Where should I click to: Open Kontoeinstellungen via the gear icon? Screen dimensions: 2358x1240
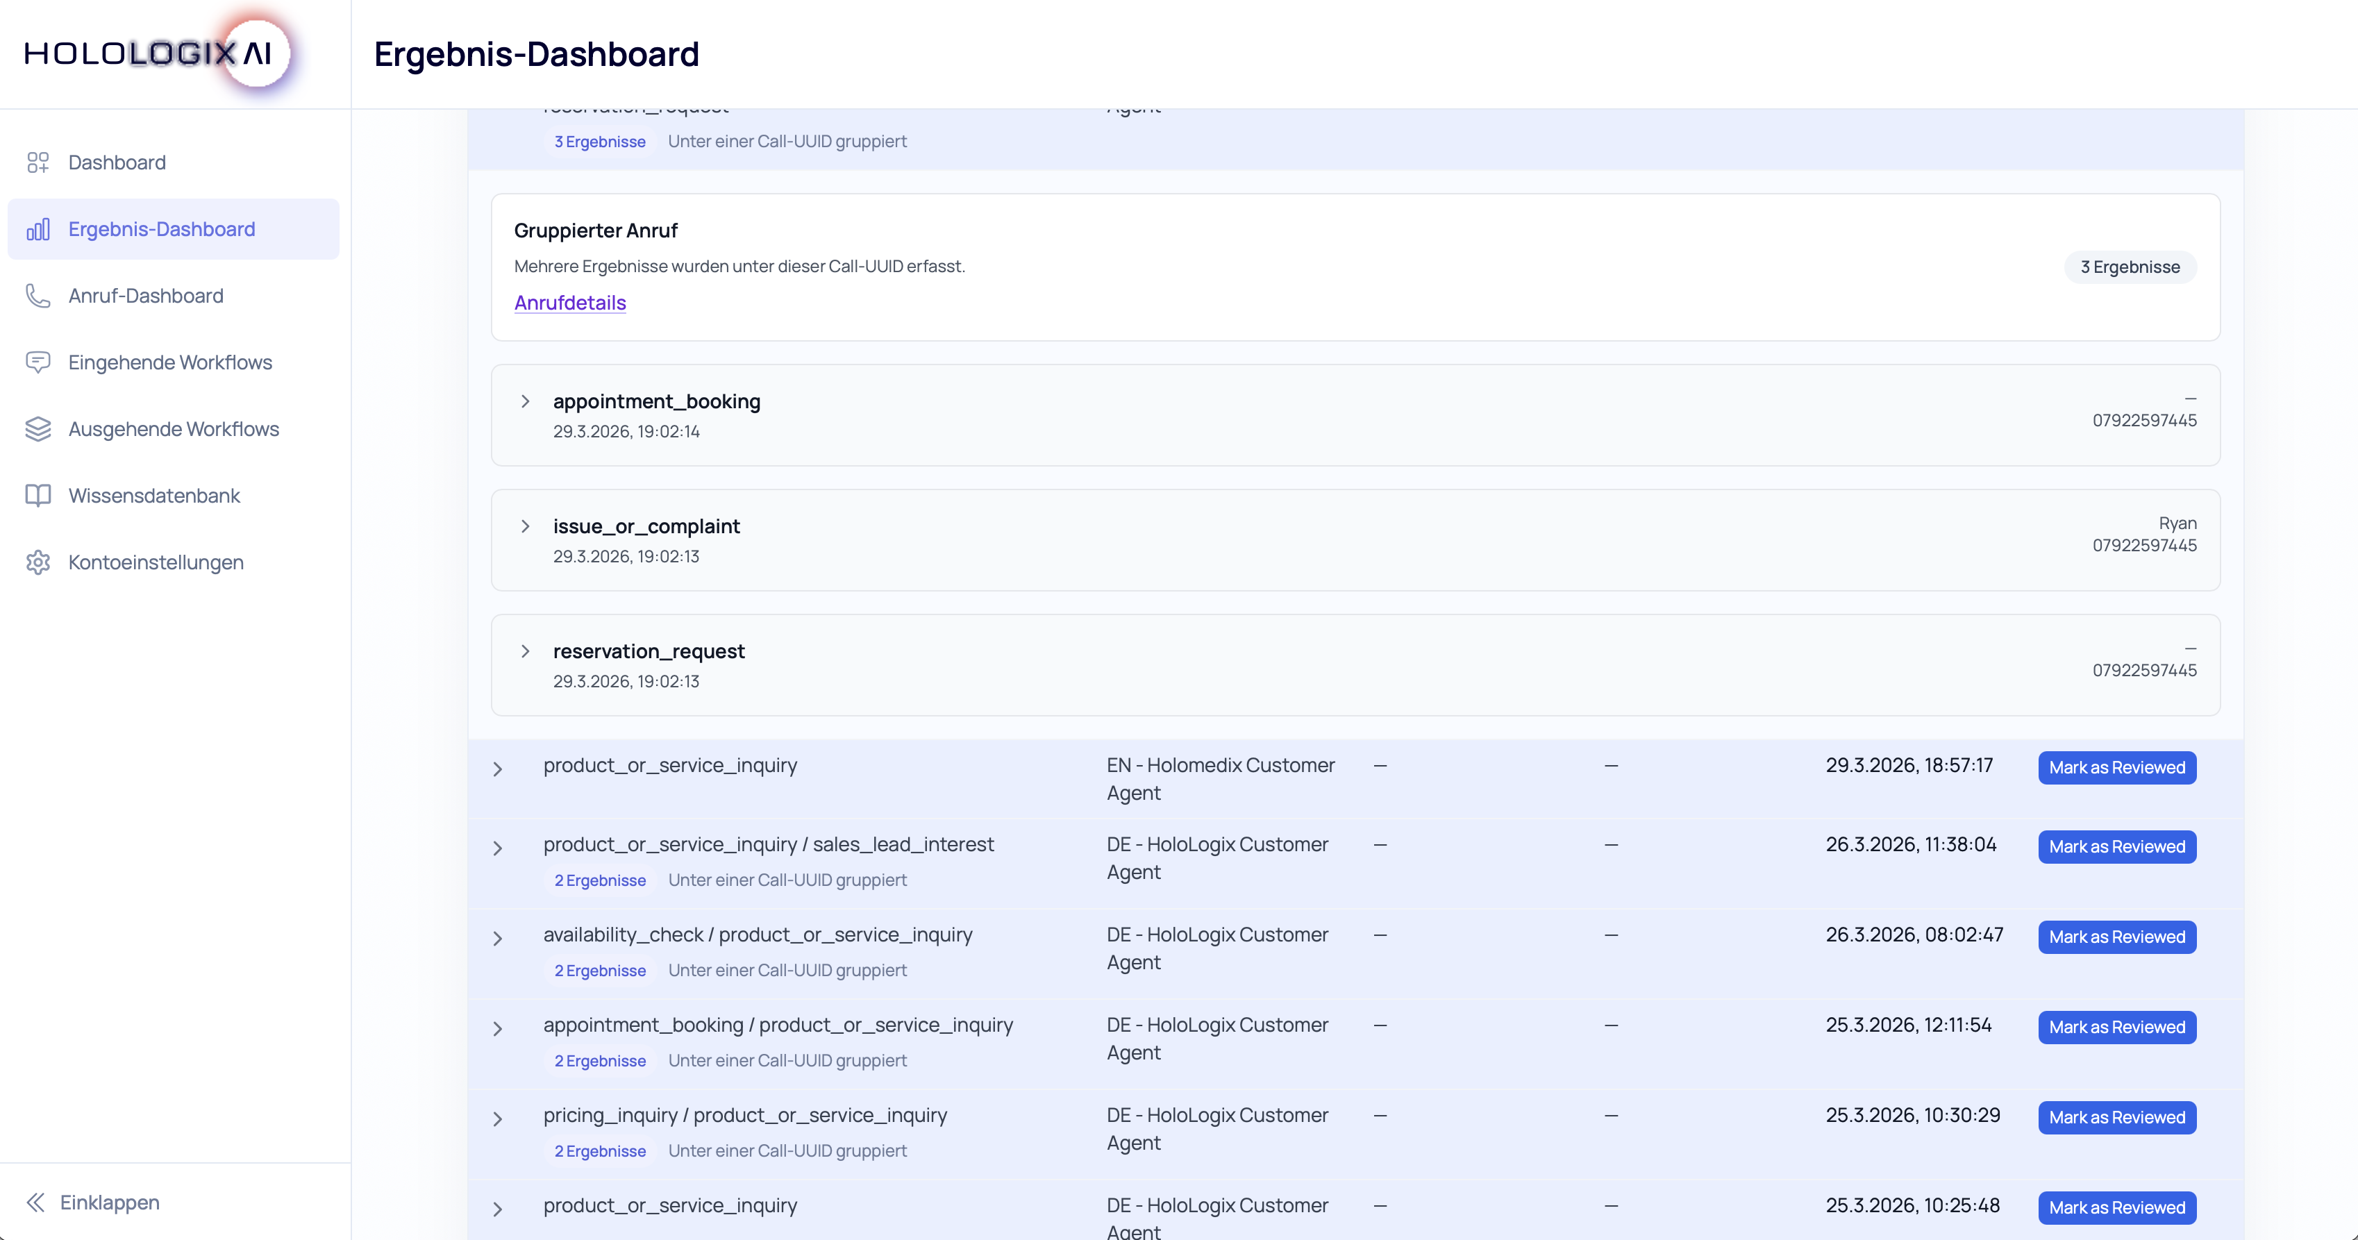tap(37, 563)
